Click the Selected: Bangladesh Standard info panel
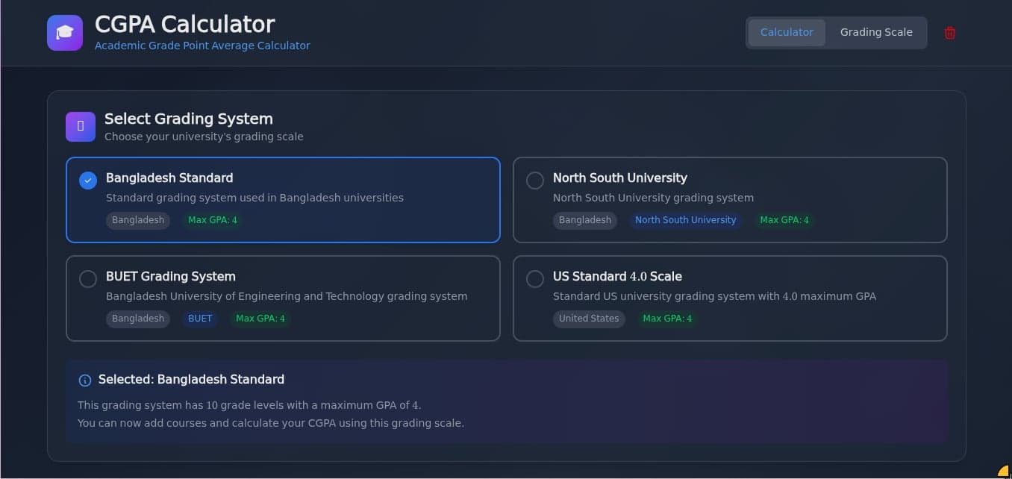Viewport: 1012px width, 479px height. (507, 399)
